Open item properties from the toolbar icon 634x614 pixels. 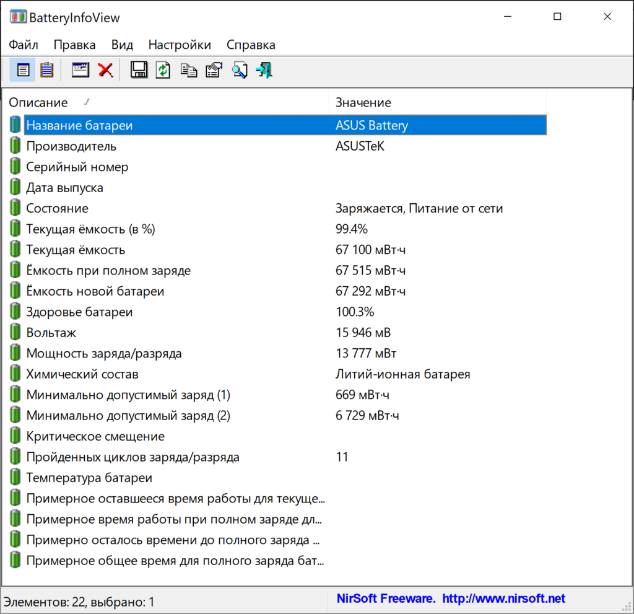coord(214,71)
